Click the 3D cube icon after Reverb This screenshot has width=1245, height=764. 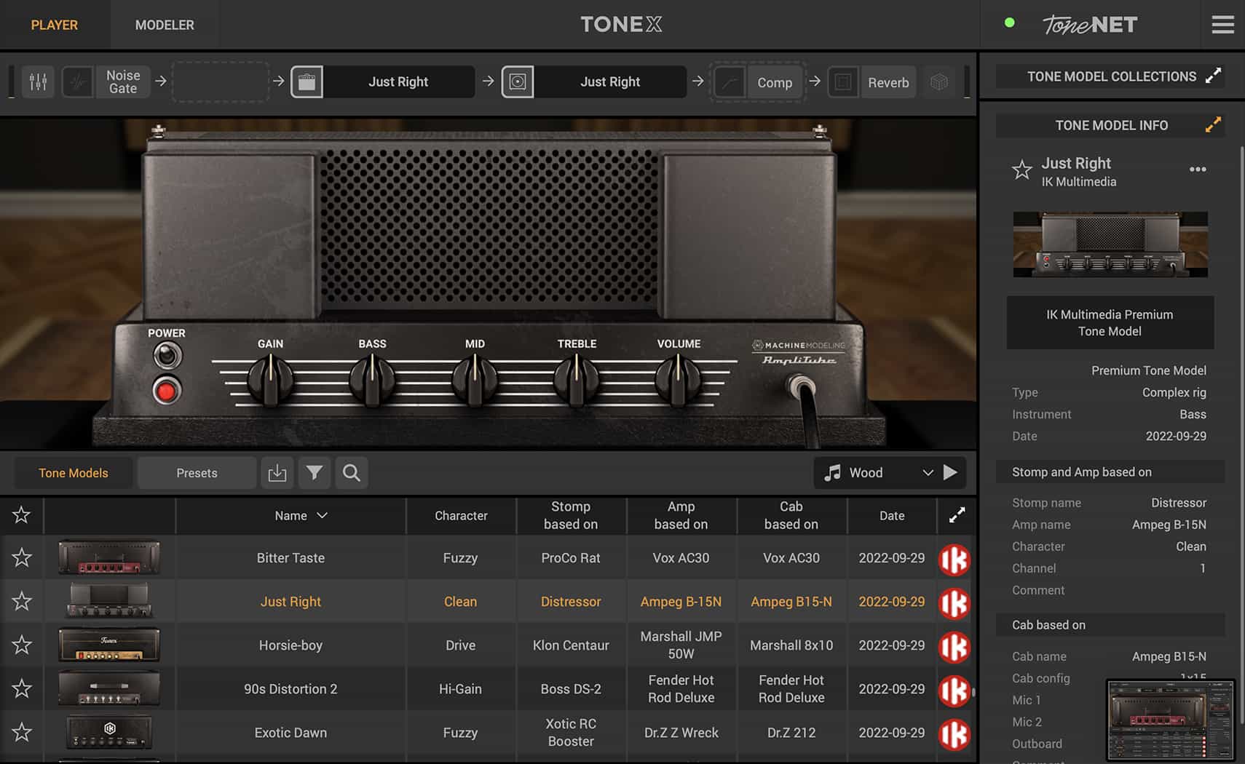939,82
